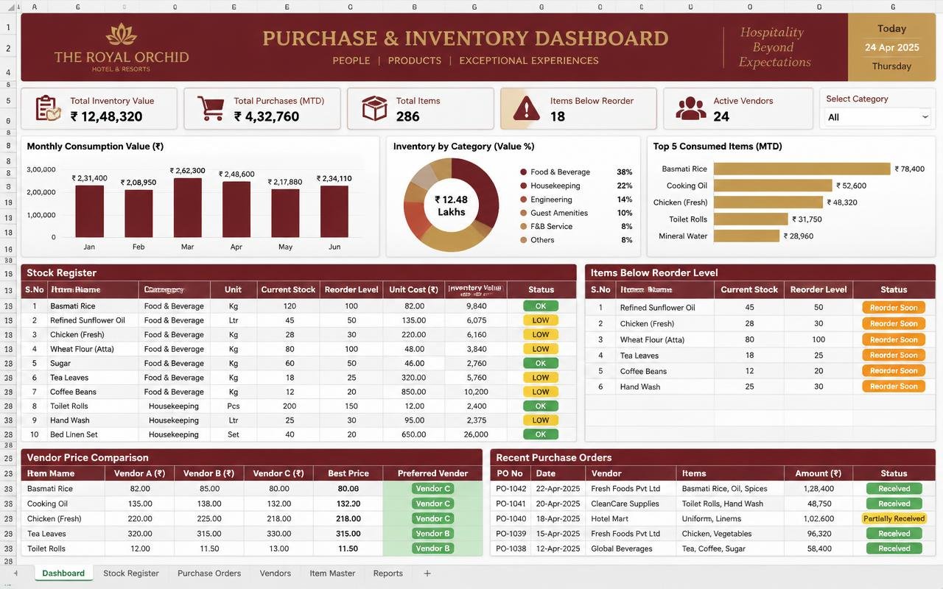Screen dimensions: 943x589
Task: Select the PO-1041 cell in Recent Purchase Orders
Action: [511, 504]
